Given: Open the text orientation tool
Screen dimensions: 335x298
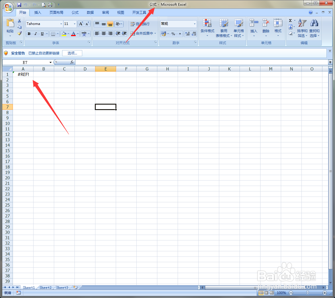Looking at the screenshot, I should [119, 24].
